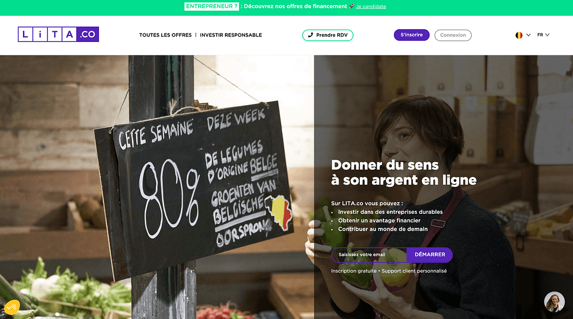Focus the Saisissez votre email field
The width and height of the screenshot is (573, 319).
pos(369,255)
